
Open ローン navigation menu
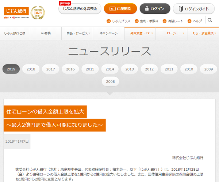pyautogui.click(x=172, y=33)
